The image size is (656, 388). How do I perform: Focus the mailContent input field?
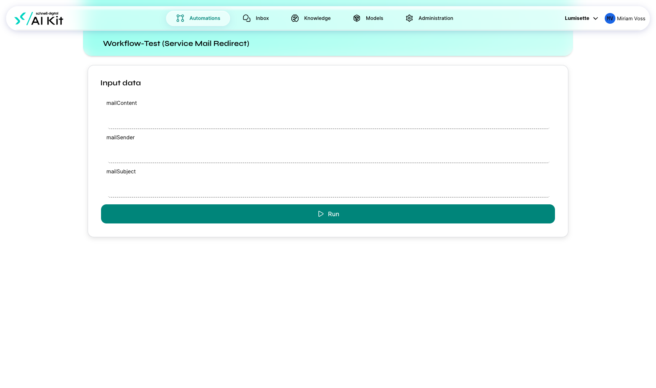click(x=328, y=119)
